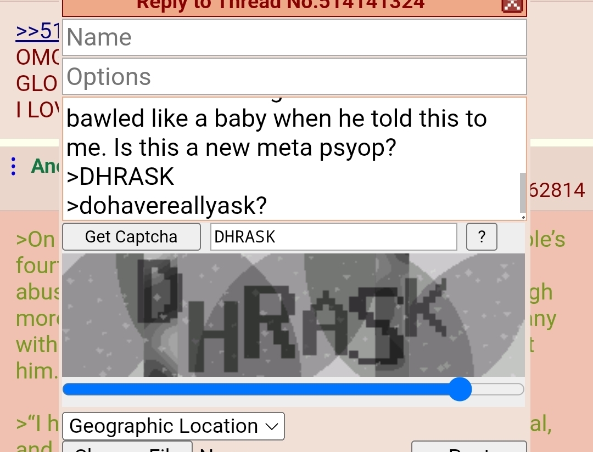Close the Reply to Thread window
Viewport: 593px width, 452px height.
[x=512, y=5]
